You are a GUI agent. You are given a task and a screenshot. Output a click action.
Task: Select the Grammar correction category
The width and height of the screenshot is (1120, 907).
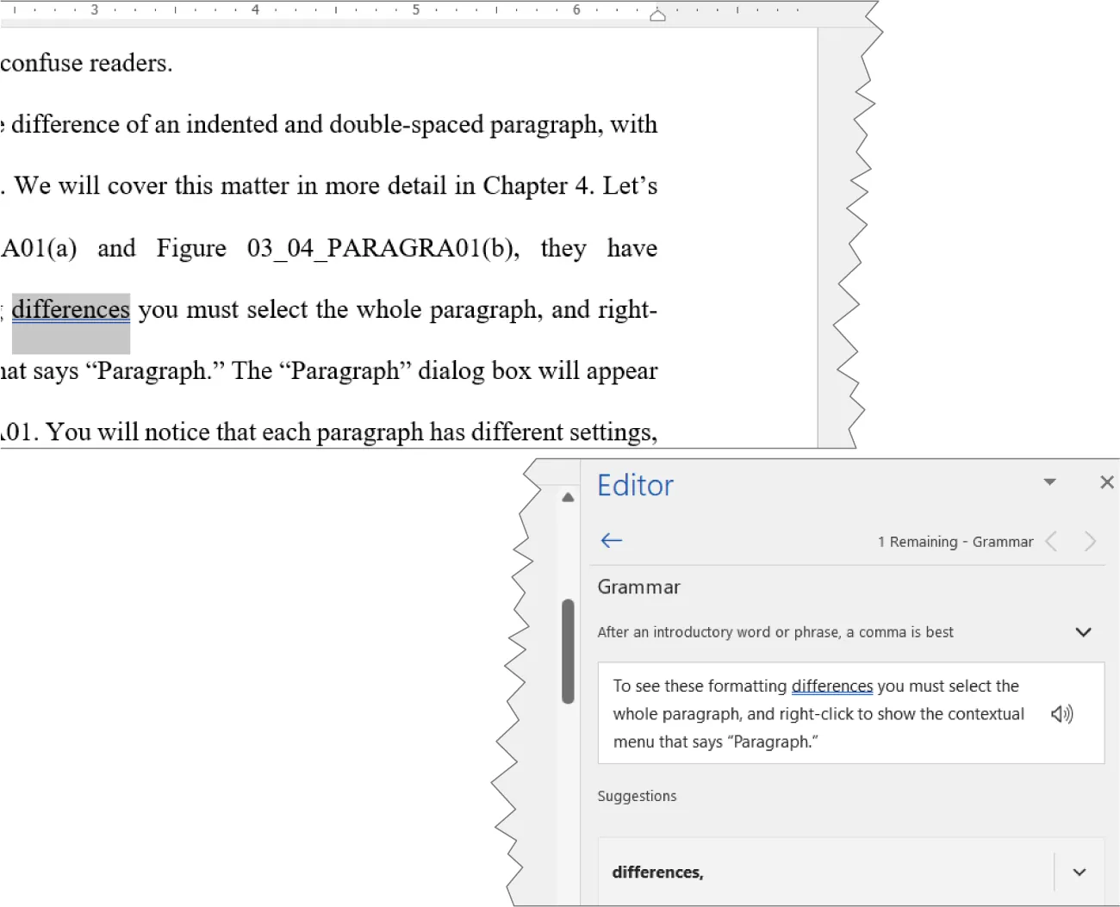638,587
